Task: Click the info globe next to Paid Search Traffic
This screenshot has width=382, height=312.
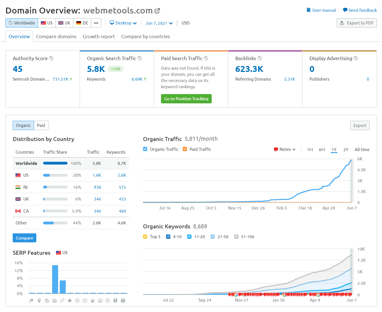Action: [x=206, y=58]
